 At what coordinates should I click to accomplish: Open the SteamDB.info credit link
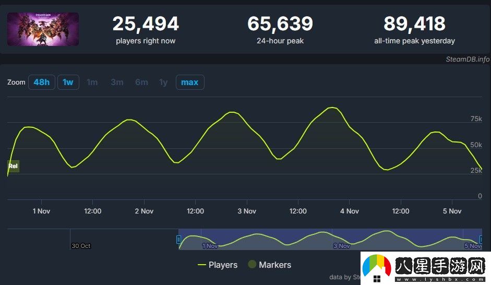468,59
